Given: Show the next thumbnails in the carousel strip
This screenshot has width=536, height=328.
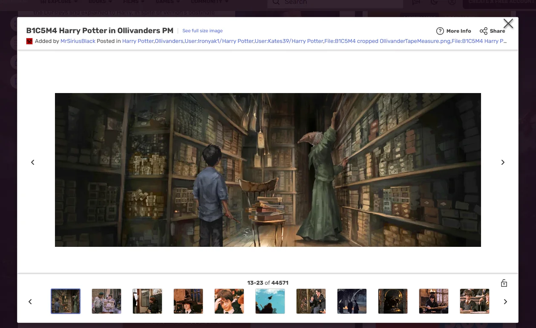Looking at the screenshot, I should pos(505,302).
